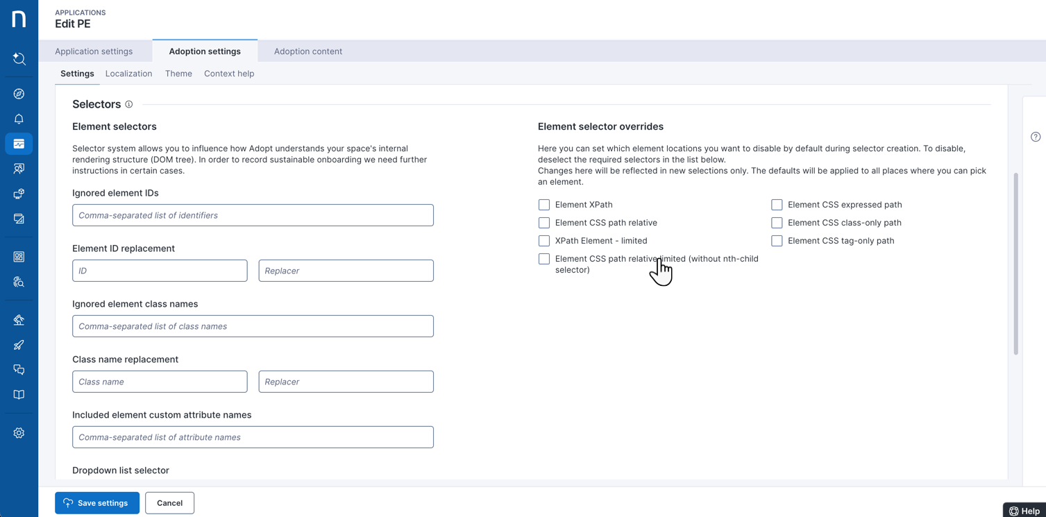Check the XPath Element - limited option

point(544,241)
